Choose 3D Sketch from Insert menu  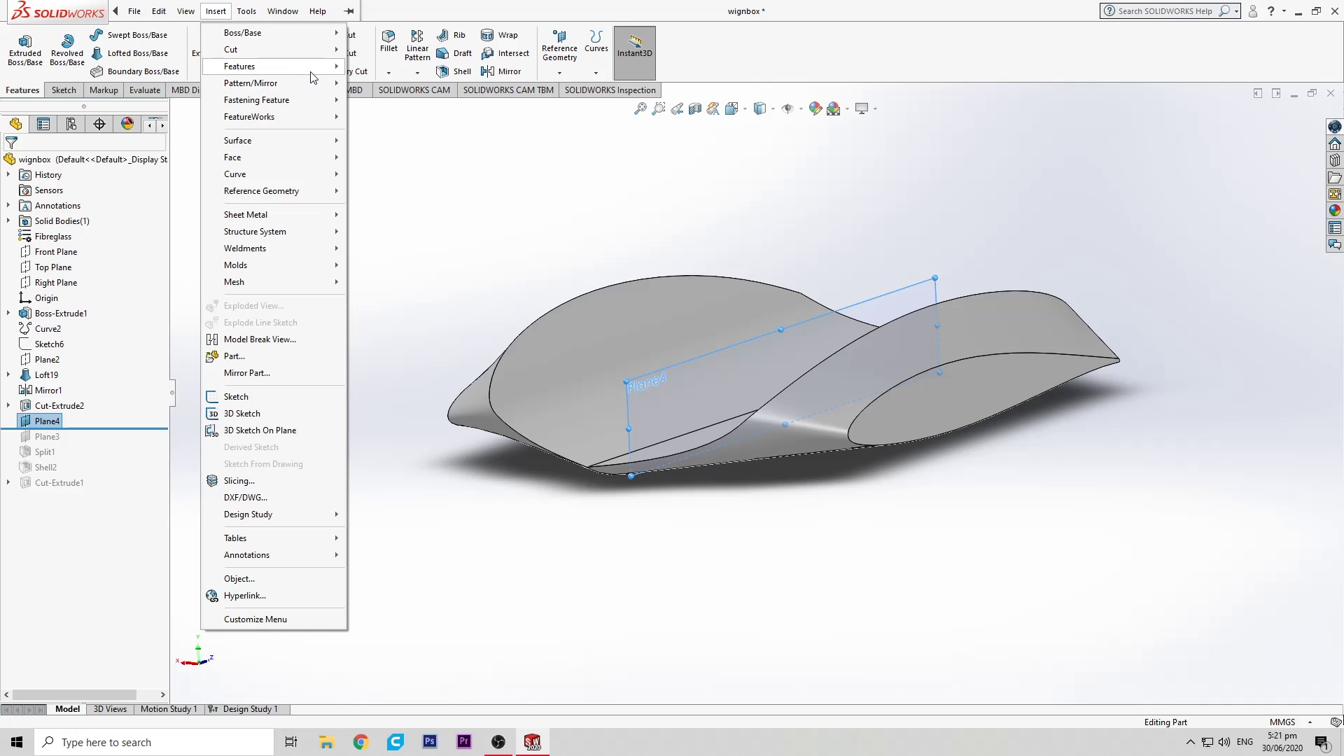(274, 414)
